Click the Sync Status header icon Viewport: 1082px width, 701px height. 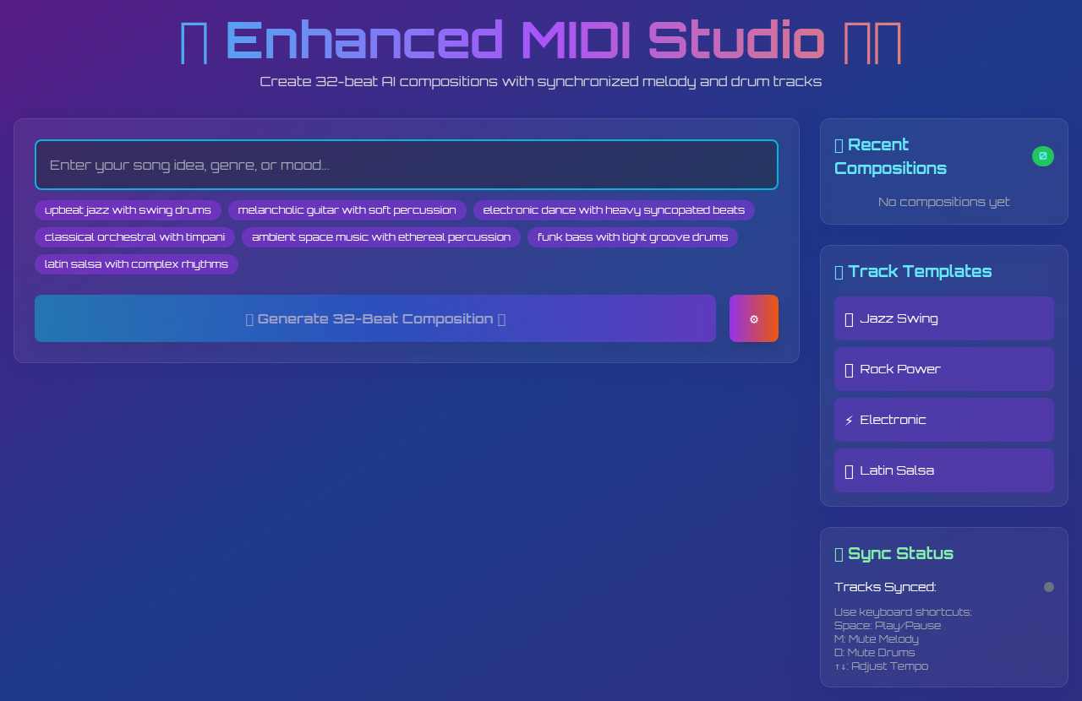pos(839,553)
